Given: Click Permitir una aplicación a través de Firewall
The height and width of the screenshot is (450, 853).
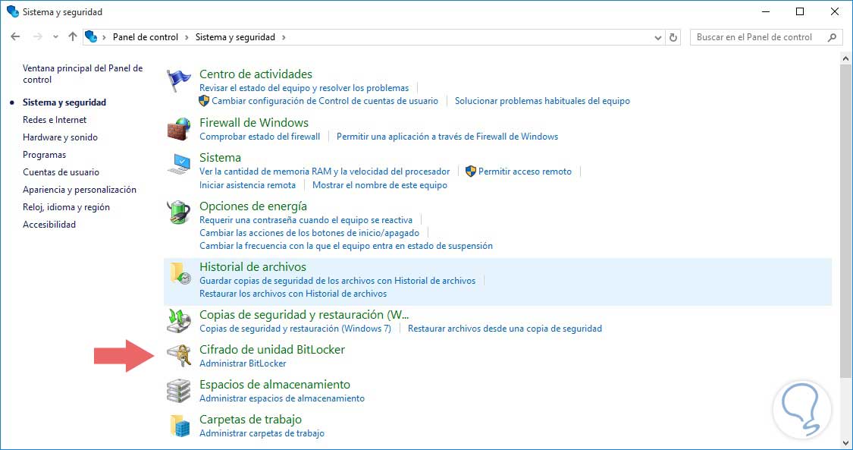Looking at the screenshot, I should (447, 137).
